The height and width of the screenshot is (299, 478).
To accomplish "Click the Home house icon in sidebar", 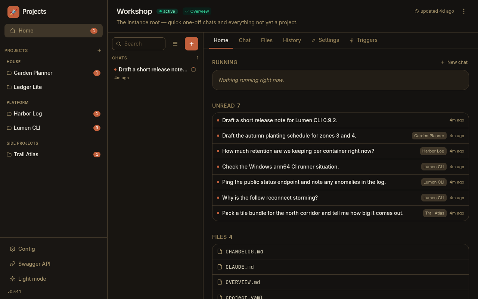I will point(13,31).
